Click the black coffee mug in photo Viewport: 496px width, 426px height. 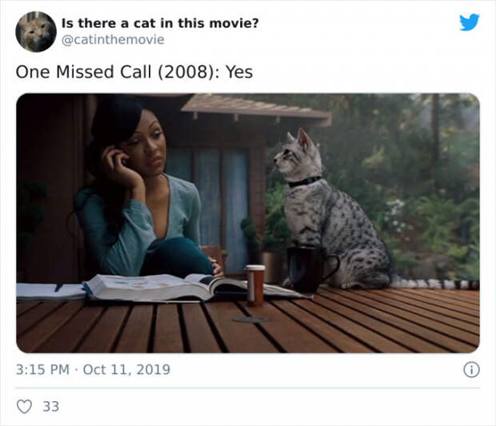point(310,269)
